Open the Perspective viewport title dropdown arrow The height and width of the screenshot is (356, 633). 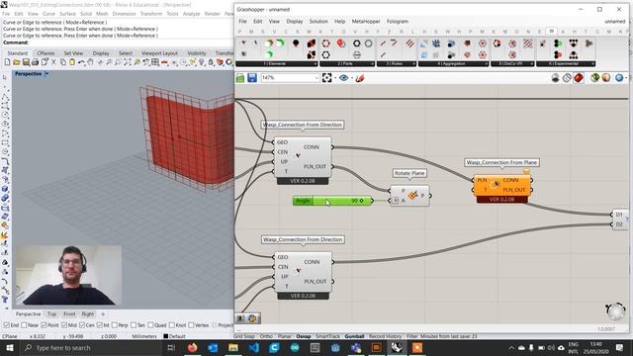pyautogui.click(x=46, y=74)
